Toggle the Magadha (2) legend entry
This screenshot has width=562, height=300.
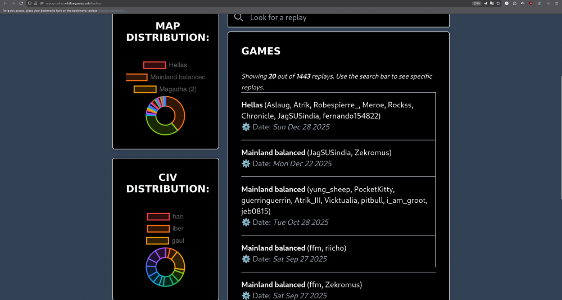click(x=145, y=89)
